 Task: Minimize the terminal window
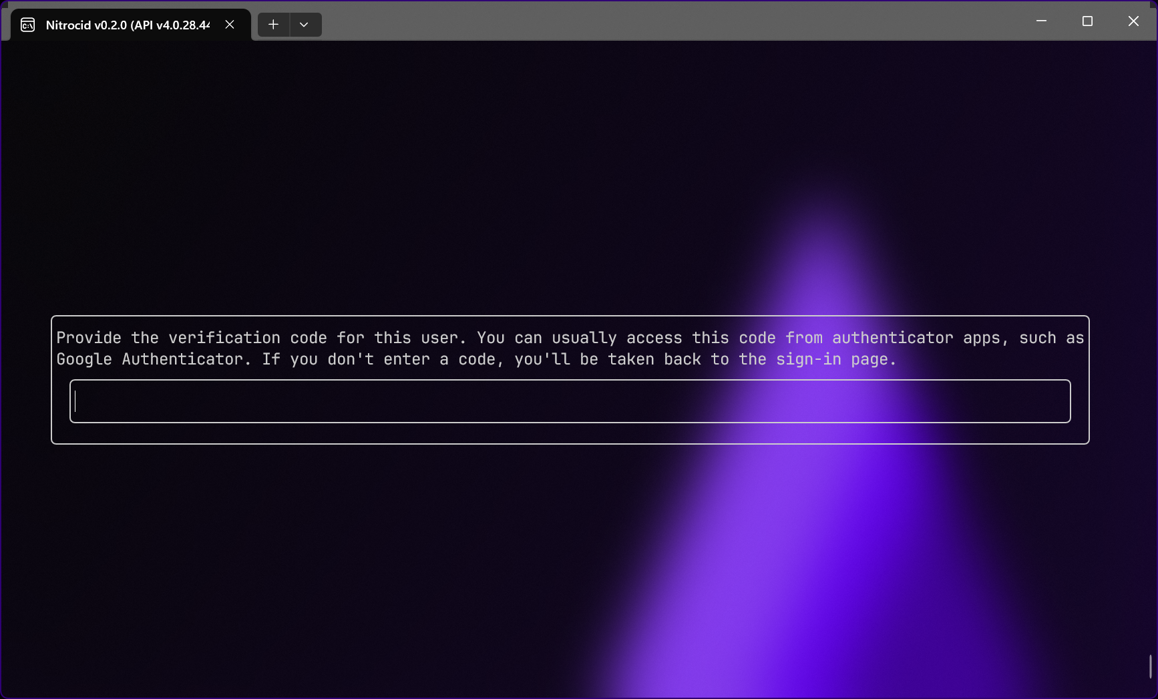pyautogui.click(x=1041, y=21)
